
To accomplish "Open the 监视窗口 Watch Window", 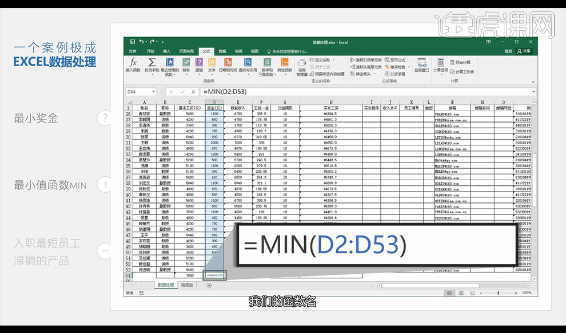I will click(422, 64).
